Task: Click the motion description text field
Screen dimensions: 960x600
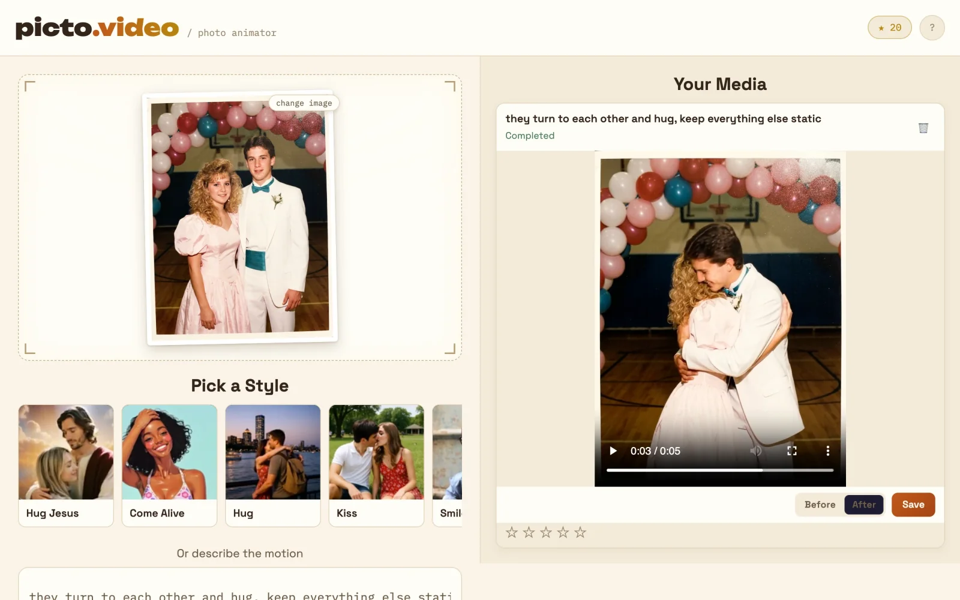Action: (240, 584)
